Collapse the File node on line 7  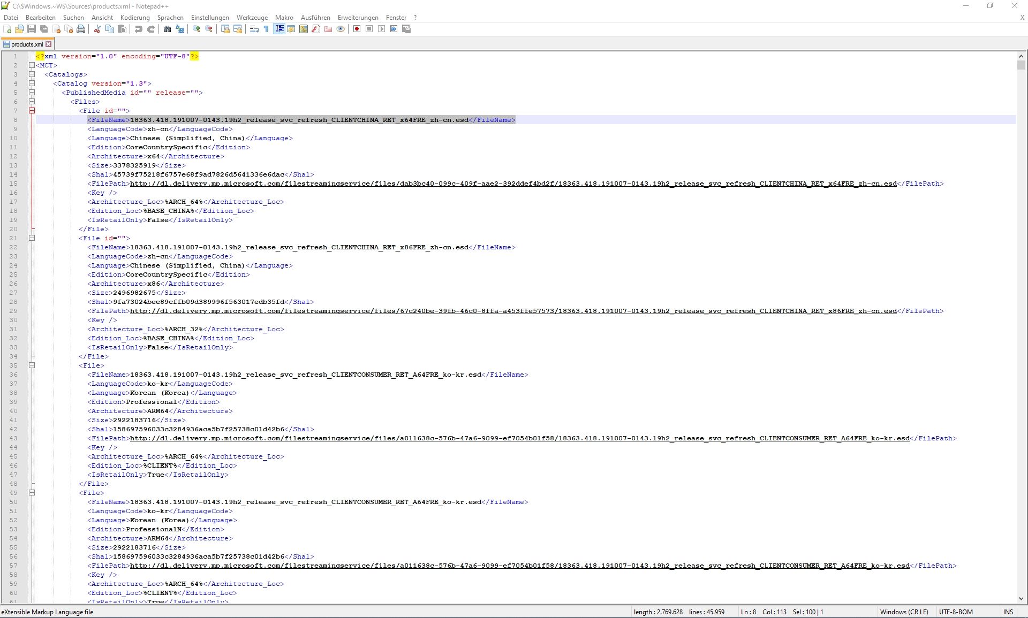point(32,111)
